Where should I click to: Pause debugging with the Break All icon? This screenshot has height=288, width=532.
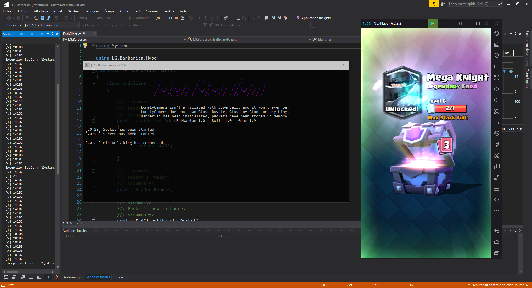pos(170,18)
